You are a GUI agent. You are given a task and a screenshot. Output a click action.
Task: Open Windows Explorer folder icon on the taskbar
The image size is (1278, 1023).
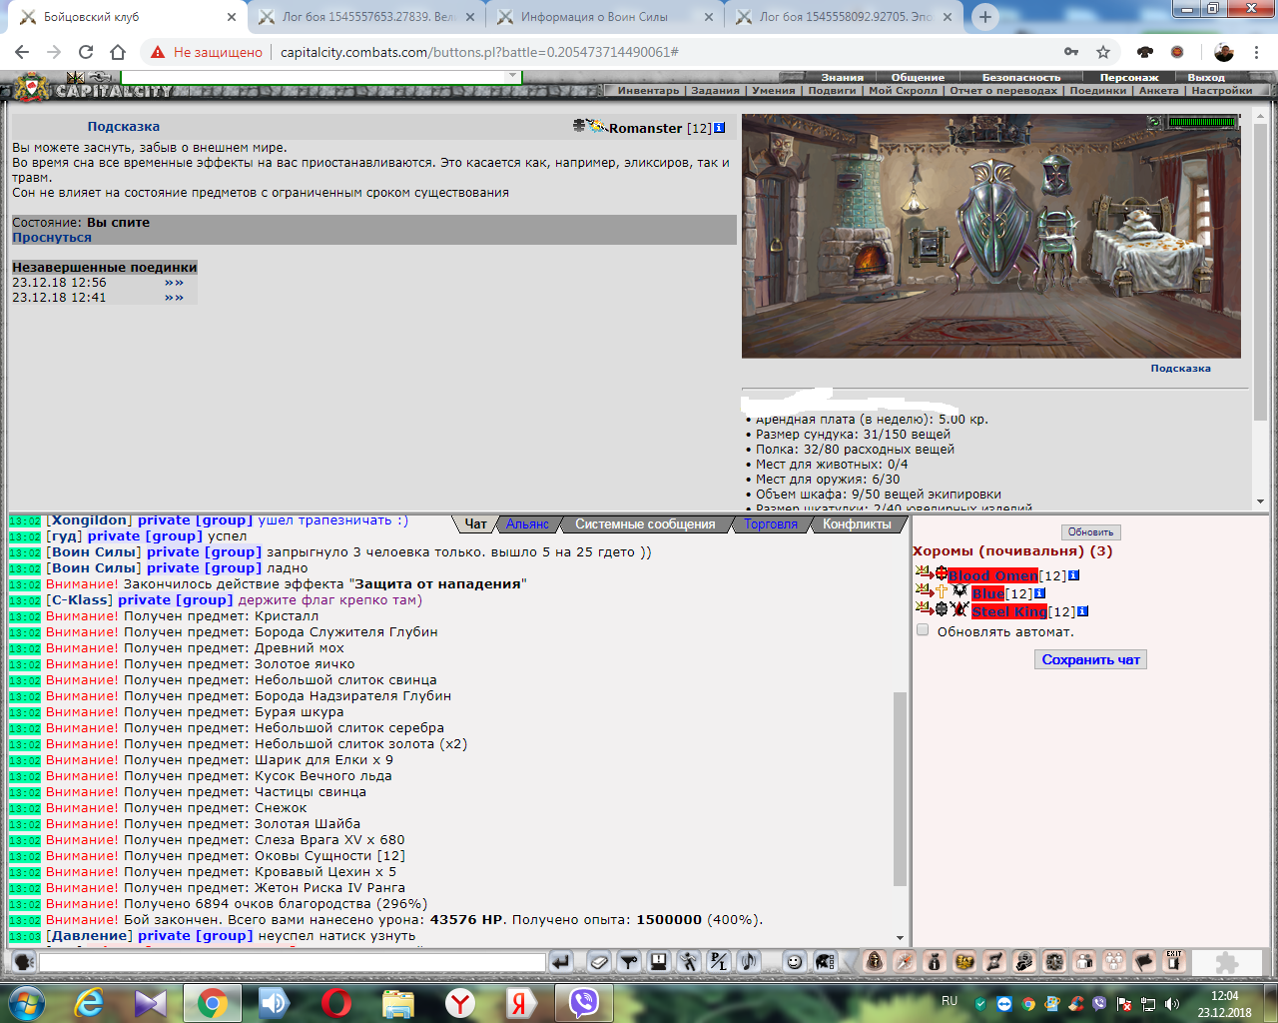coord(397,1002)
